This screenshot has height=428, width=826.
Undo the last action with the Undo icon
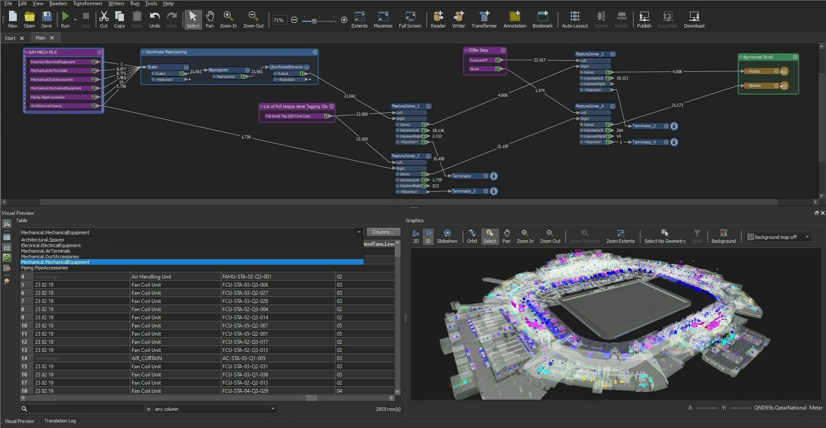click(154, 19)
